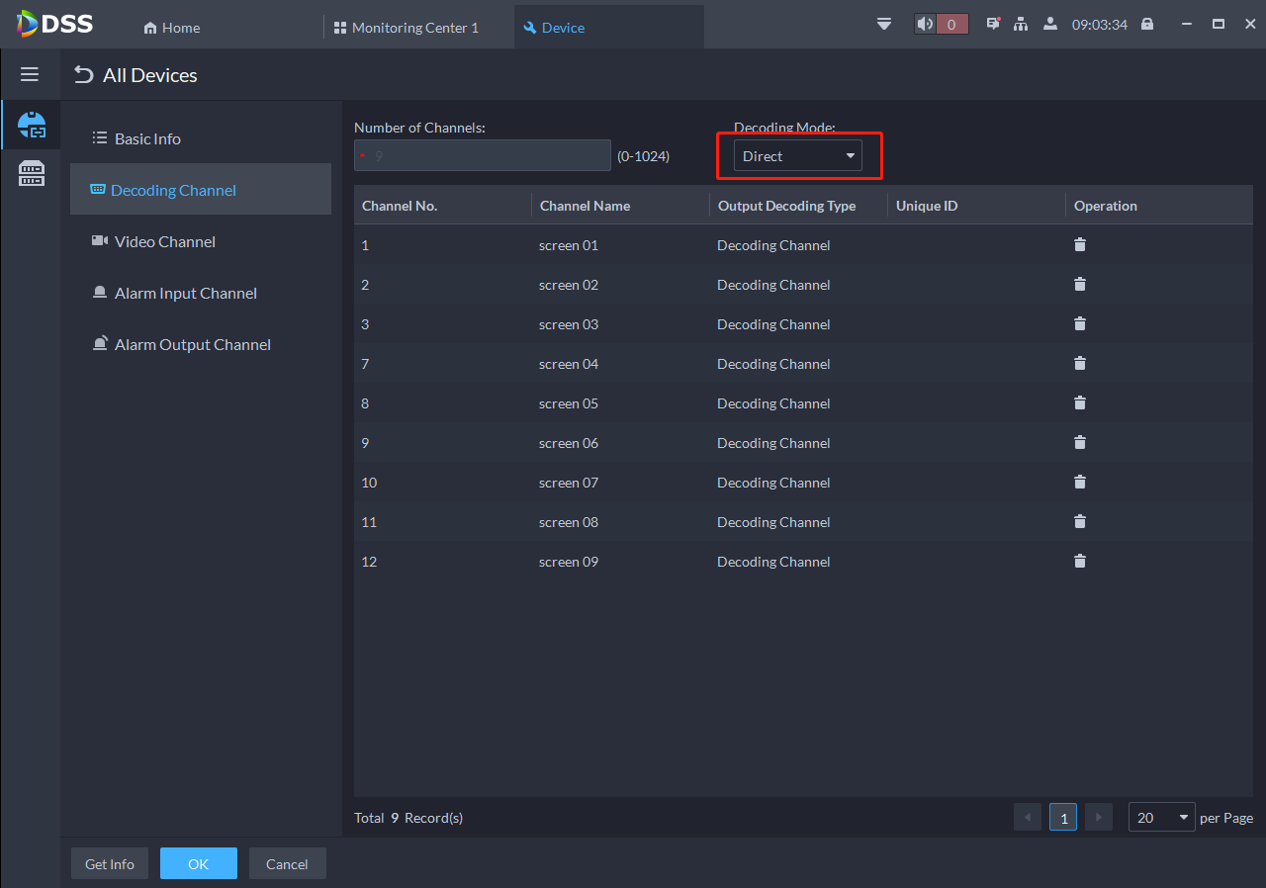Open the message notification icon

coord(993,24)
